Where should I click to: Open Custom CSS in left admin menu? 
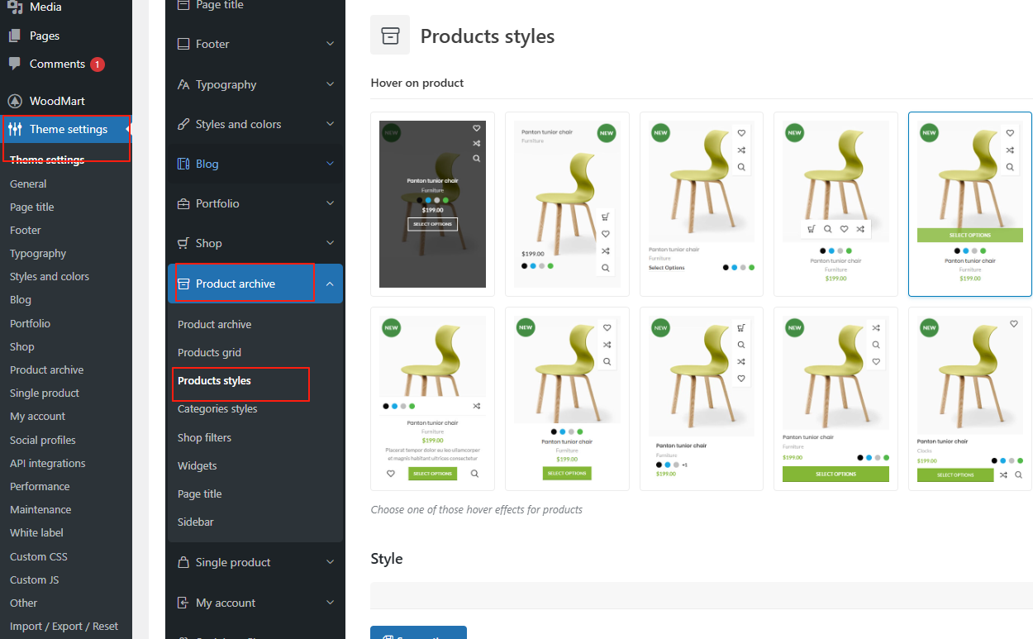39,556
